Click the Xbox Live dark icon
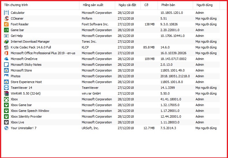Image resolution: width=228 pixels, height=158 pixels. (x=6, y=122)
